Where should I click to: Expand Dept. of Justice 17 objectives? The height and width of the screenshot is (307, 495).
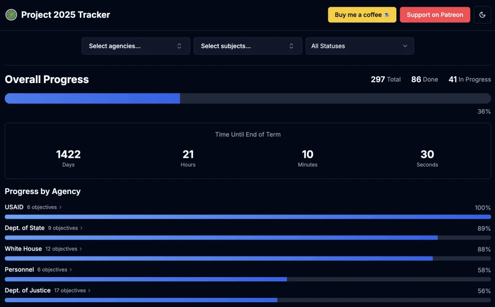coord(73,290)
